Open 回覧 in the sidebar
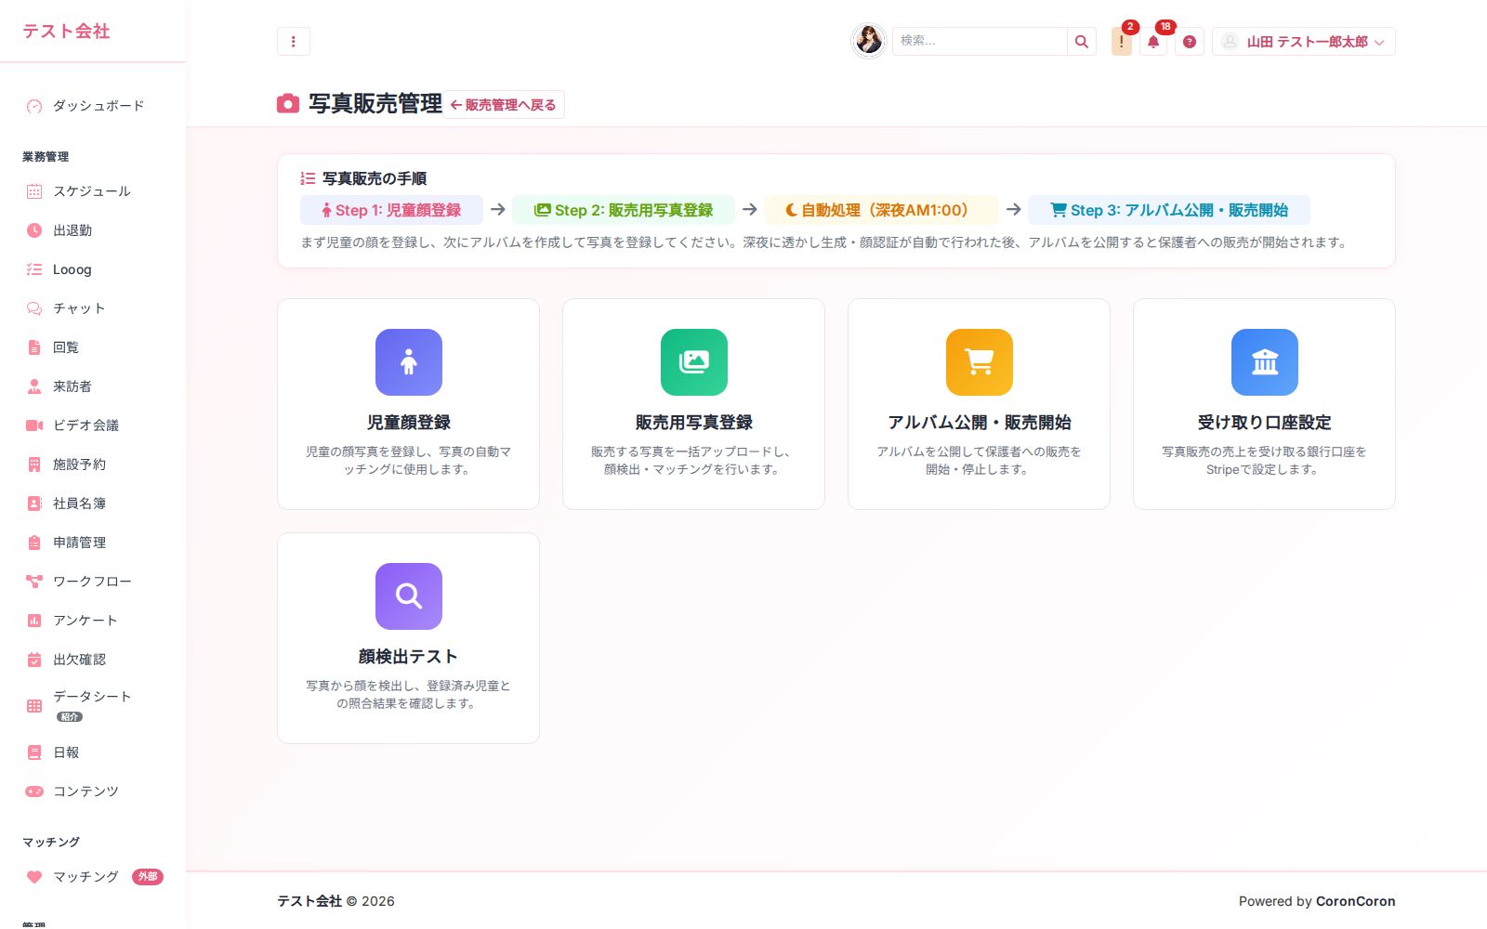This screenshot has height=929, width=1487. (93, 347)
